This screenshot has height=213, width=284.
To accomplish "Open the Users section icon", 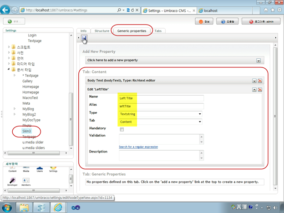I will pyautogui.click(x=40, y=169).
